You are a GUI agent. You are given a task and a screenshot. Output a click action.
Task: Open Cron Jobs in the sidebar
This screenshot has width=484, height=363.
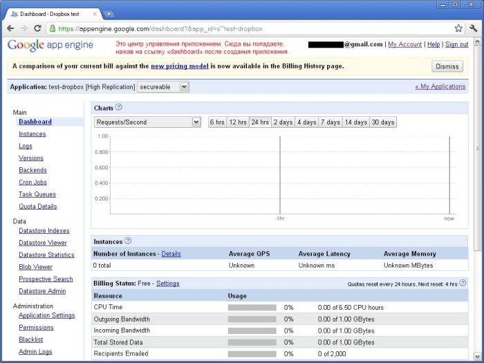32,182
